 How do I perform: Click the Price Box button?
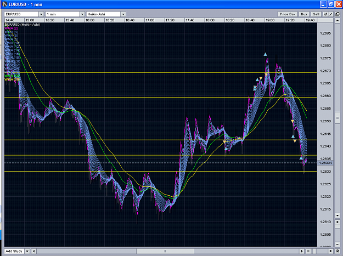[288, 14]
